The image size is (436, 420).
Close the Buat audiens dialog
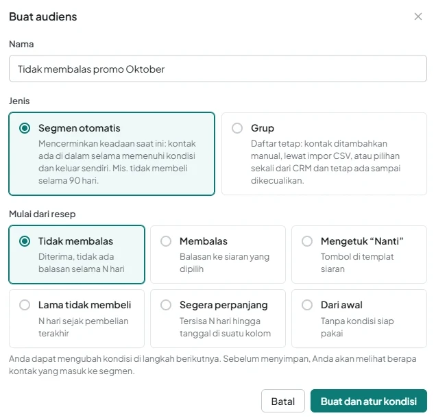[x=417, y=16]
